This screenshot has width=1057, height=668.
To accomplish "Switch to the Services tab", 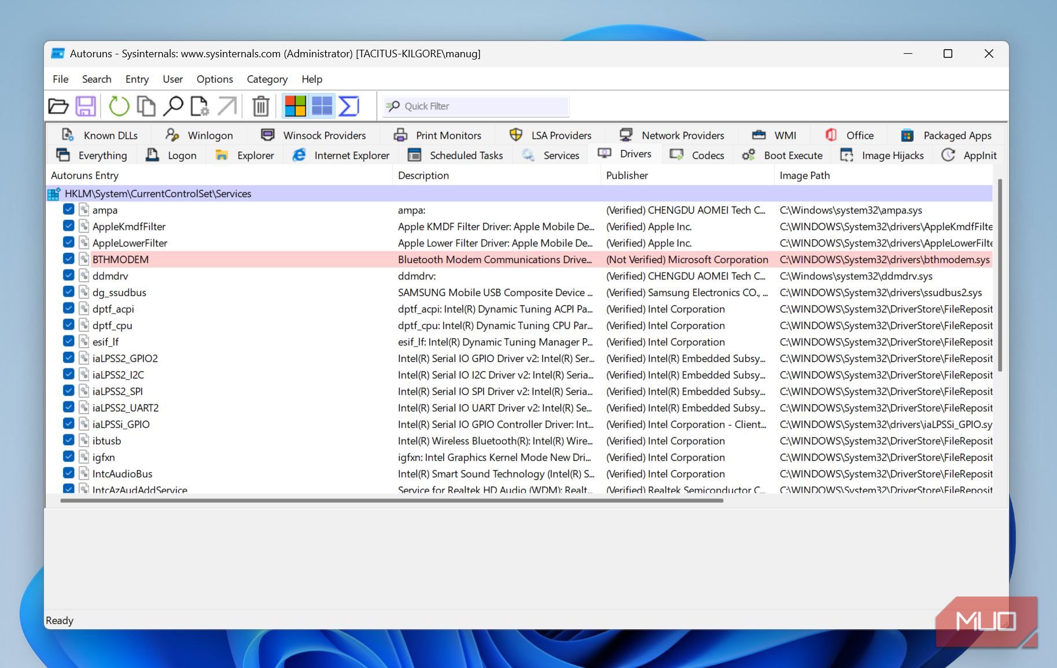I will 550,155.
